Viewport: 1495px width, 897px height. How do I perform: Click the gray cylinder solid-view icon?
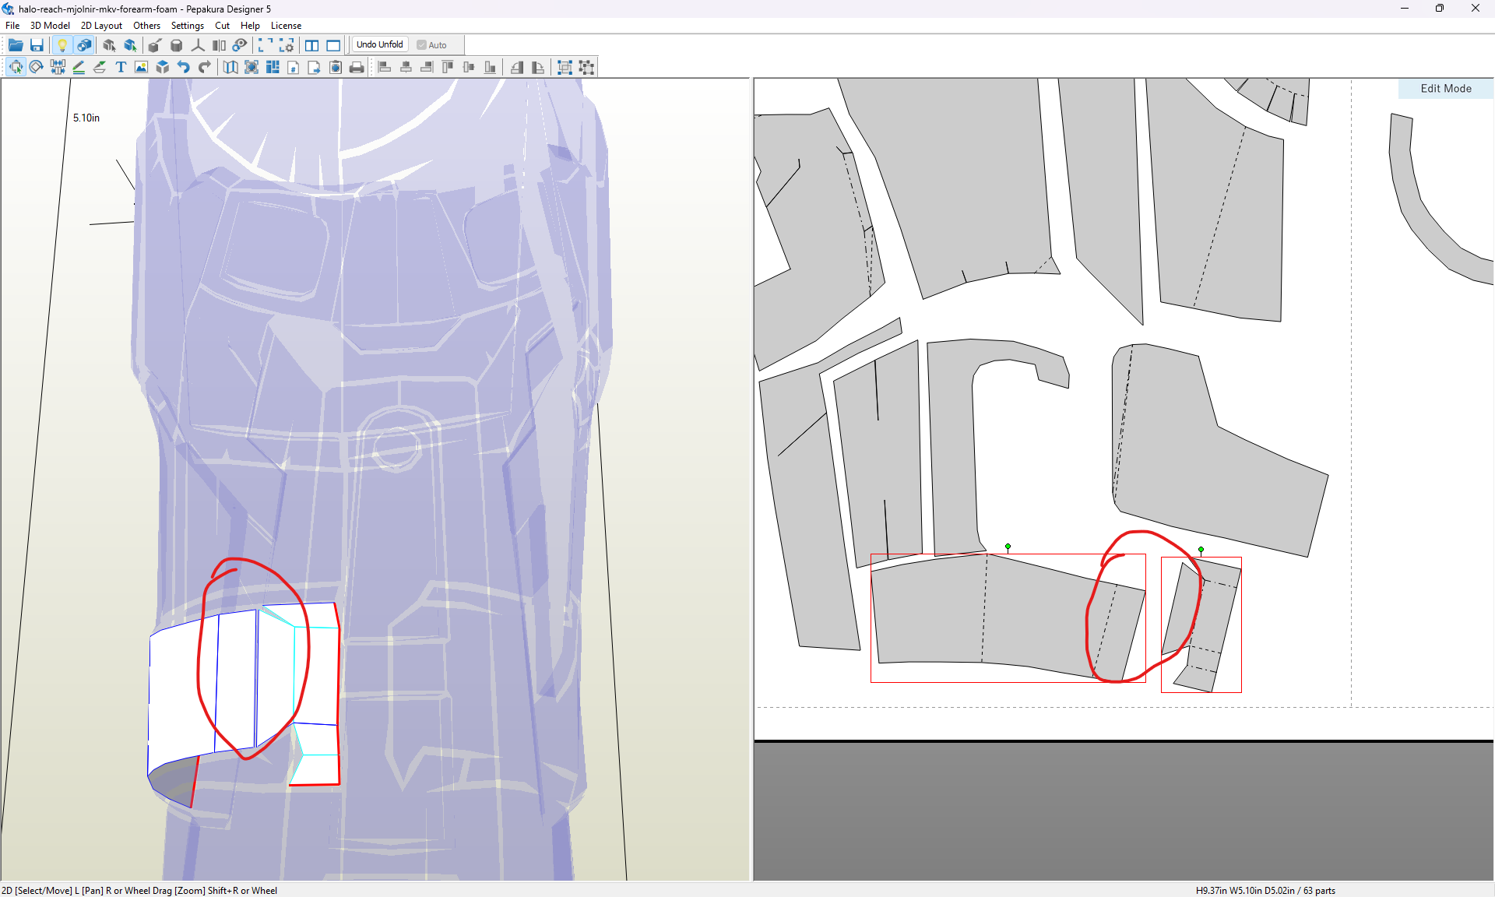tap(177, 45)
